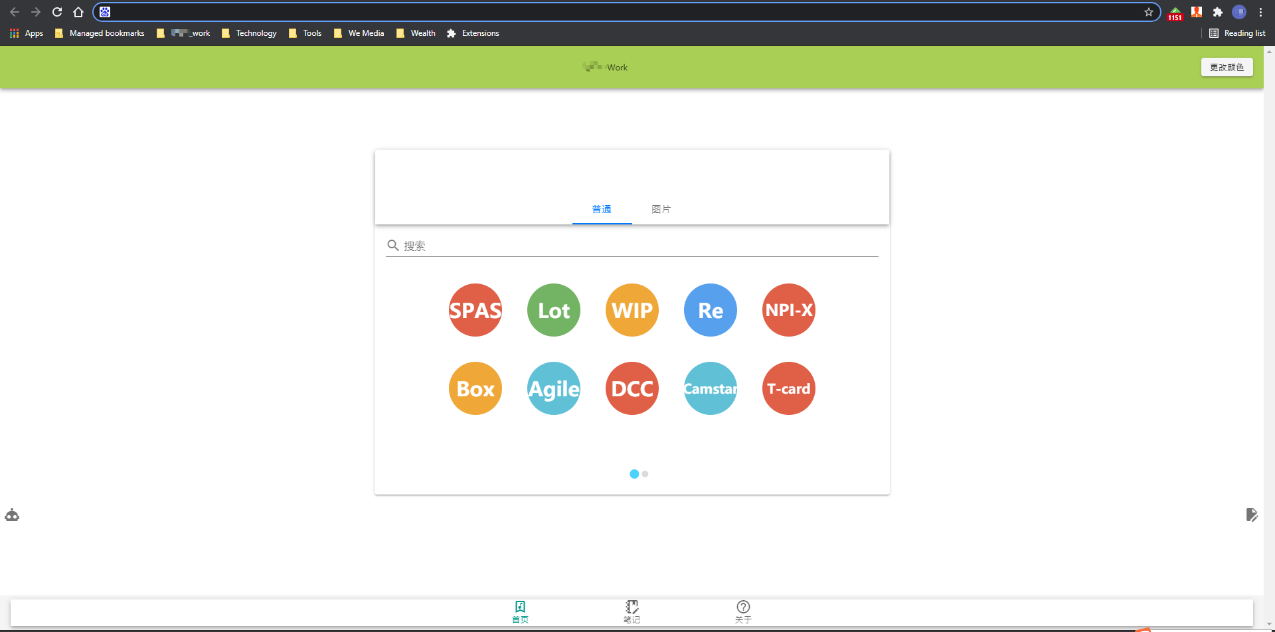1275x632 pixels.
Task: Open the Re blue circle
Action: [711, 310]
